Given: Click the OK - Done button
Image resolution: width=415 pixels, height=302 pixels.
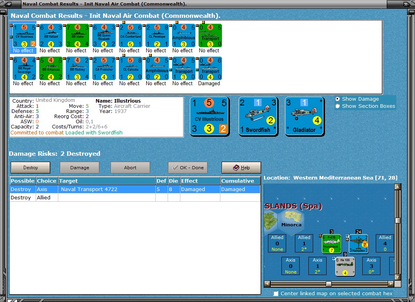Looking at the screenshot, I should tap(188, 168).
